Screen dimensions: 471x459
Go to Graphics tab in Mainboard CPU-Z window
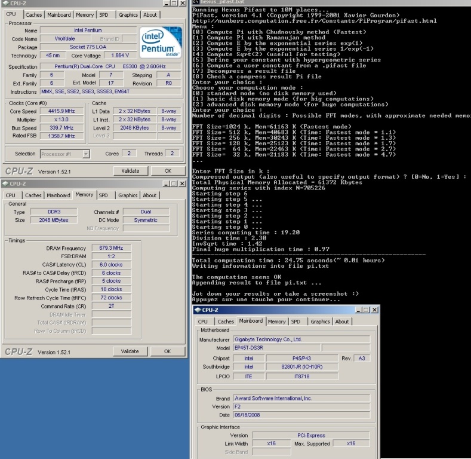320,322
